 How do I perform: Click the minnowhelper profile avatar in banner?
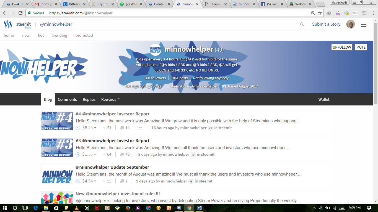coord(156,50)
